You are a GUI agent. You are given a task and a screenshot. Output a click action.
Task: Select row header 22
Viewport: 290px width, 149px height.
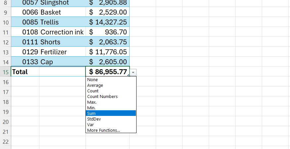pyautogui.click(x=6, y=141)
